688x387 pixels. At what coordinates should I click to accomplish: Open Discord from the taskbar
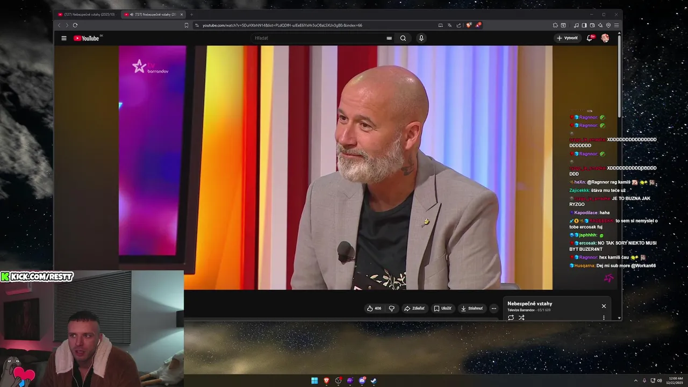(x=362, y=381)
